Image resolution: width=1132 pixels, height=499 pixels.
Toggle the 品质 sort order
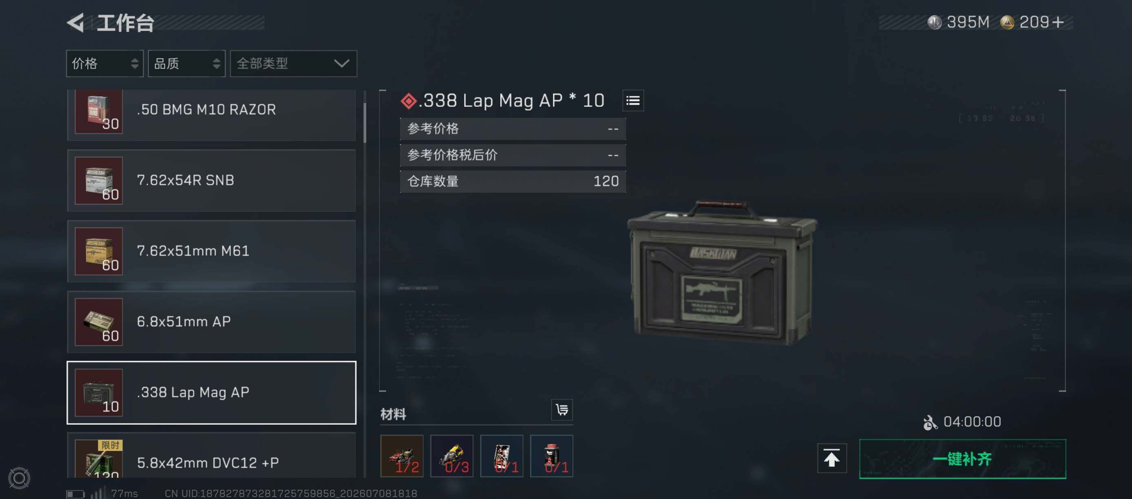186,64
